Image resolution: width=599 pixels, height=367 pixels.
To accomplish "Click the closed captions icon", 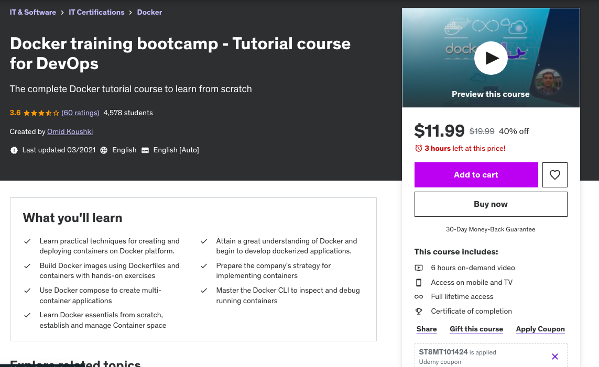I will click(145, 150).
